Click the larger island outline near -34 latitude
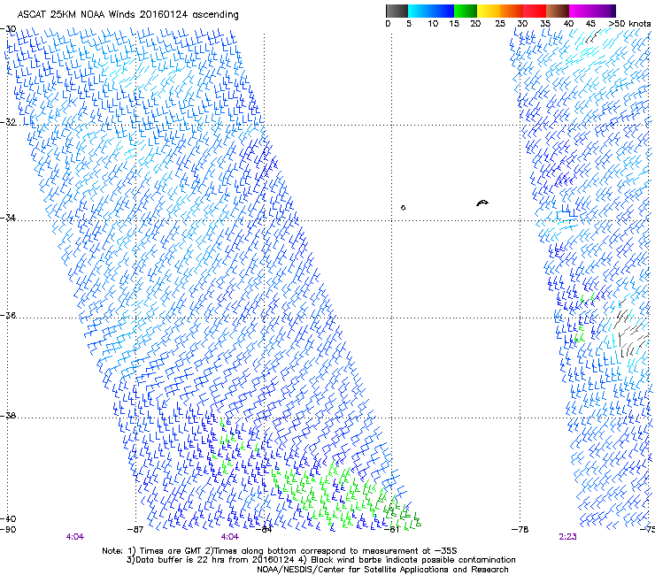Viewport: 655px width, 575px height. 482,203
